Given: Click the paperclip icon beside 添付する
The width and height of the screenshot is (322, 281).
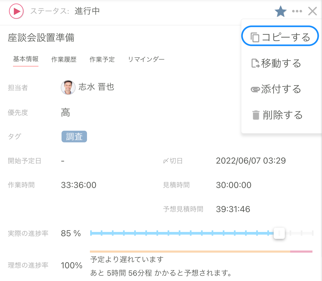Looking at the screenshot, I should point(255,89).
